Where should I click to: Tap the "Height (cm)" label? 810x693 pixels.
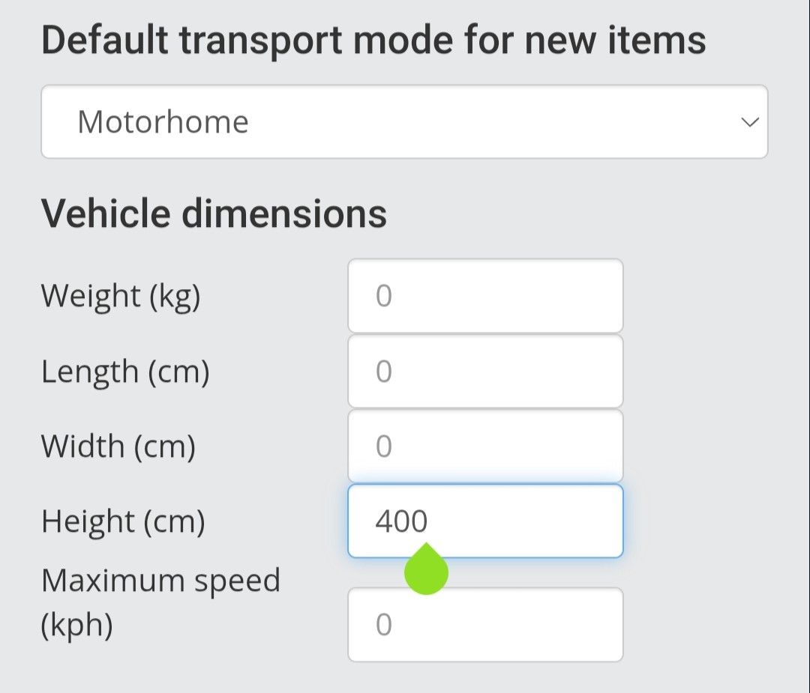click(123, 521)
